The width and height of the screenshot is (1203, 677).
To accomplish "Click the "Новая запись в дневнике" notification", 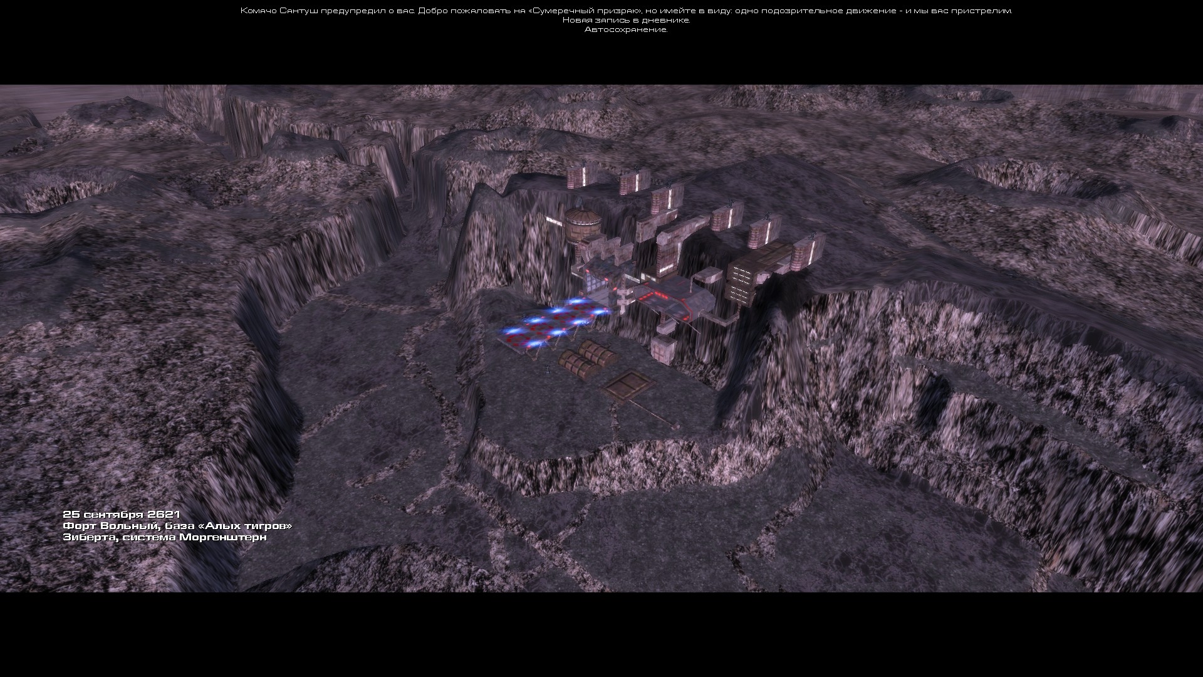I will (626, 20).
